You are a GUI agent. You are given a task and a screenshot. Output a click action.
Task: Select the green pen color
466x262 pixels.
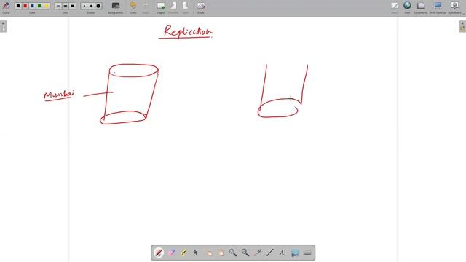(x=39, y=6)
